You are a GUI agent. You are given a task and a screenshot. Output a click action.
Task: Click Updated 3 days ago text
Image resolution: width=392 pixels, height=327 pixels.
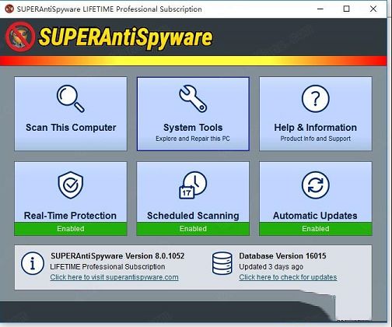click(271, 267)
